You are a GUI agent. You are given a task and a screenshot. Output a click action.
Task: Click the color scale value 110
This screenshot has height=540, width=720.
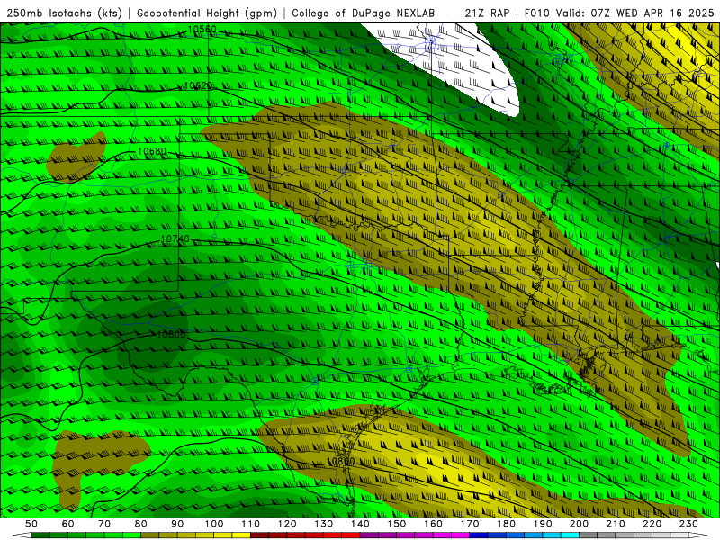tap(251, 524)
